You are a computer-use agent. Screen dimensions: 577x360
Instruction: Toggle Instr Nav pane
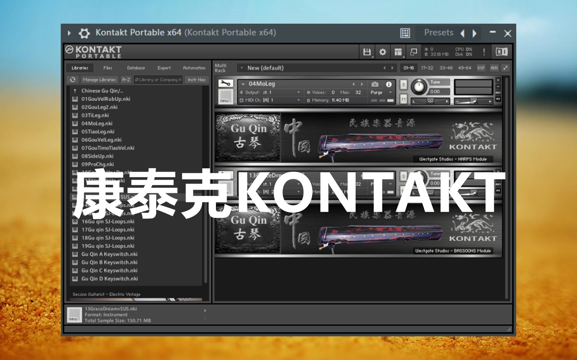click(197, 80)
